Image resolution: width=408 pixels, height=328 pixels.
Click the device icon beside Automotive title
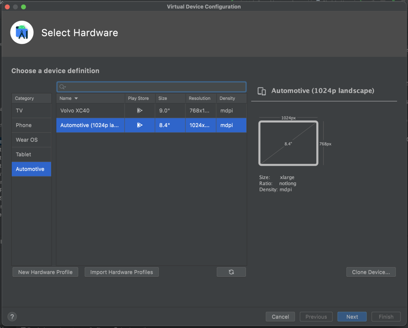pyautogui.click(x=262, y=91)
